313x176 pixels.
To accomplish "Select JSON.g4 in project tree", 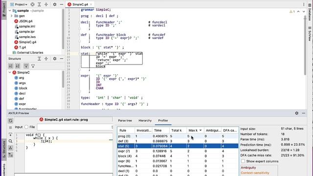I will 23,21.
